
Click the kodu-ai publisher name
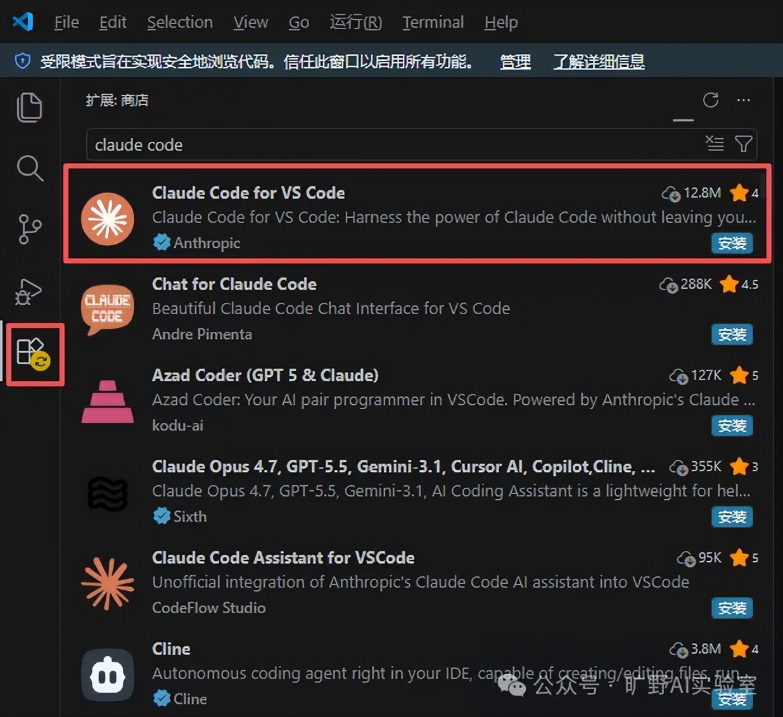(177, 425)
